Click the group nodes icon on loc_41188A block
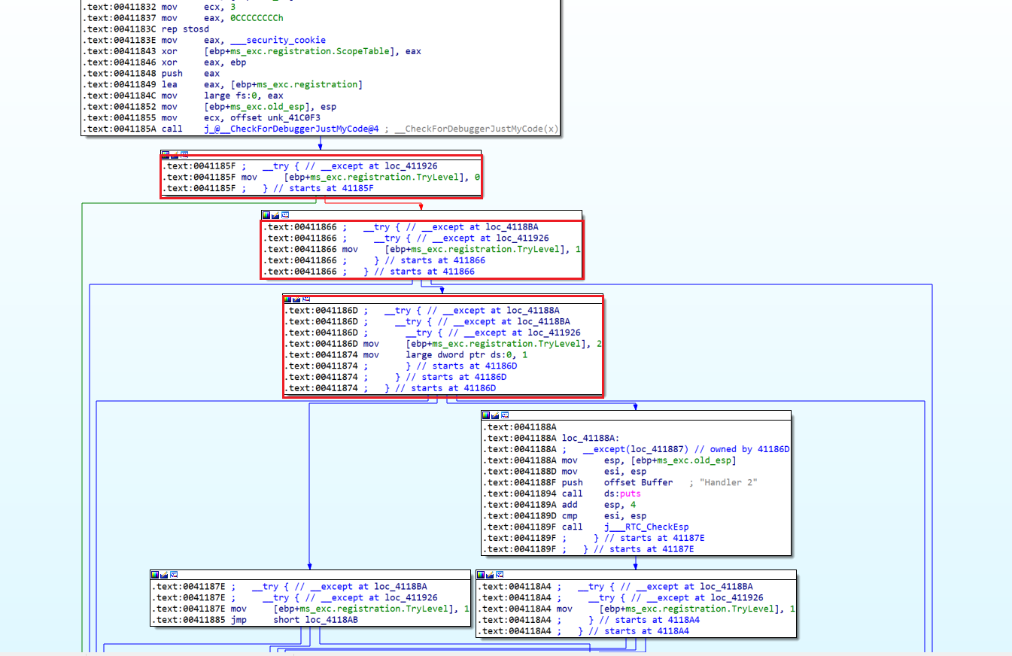The image size is (1012, 656). [505, 415]
